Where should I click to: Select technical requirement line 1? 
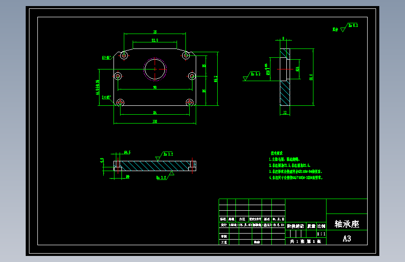284,159
